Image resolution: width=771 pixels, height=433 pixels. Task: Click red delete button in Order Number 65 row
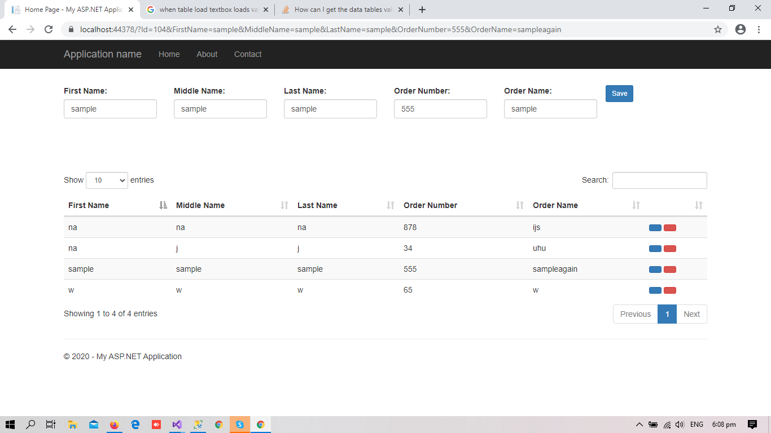click(x=670, y=290)
